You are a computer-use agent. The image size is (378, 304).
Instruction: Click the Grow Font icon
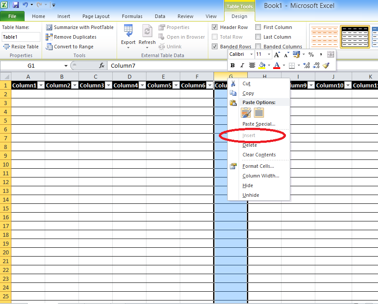tap(277, 54)
